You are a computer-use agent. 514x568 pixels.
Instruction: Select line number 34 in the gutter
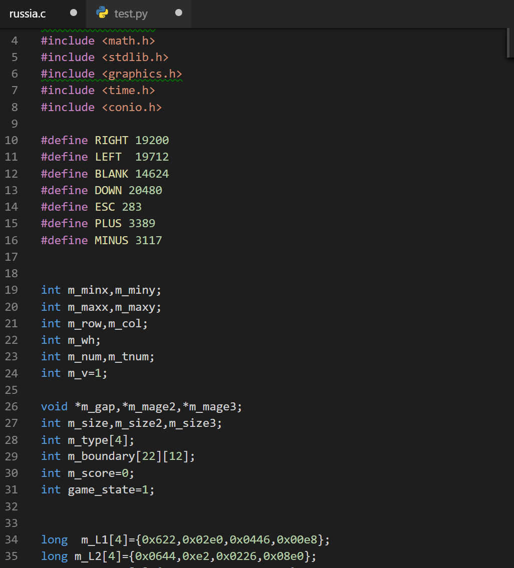11,539
